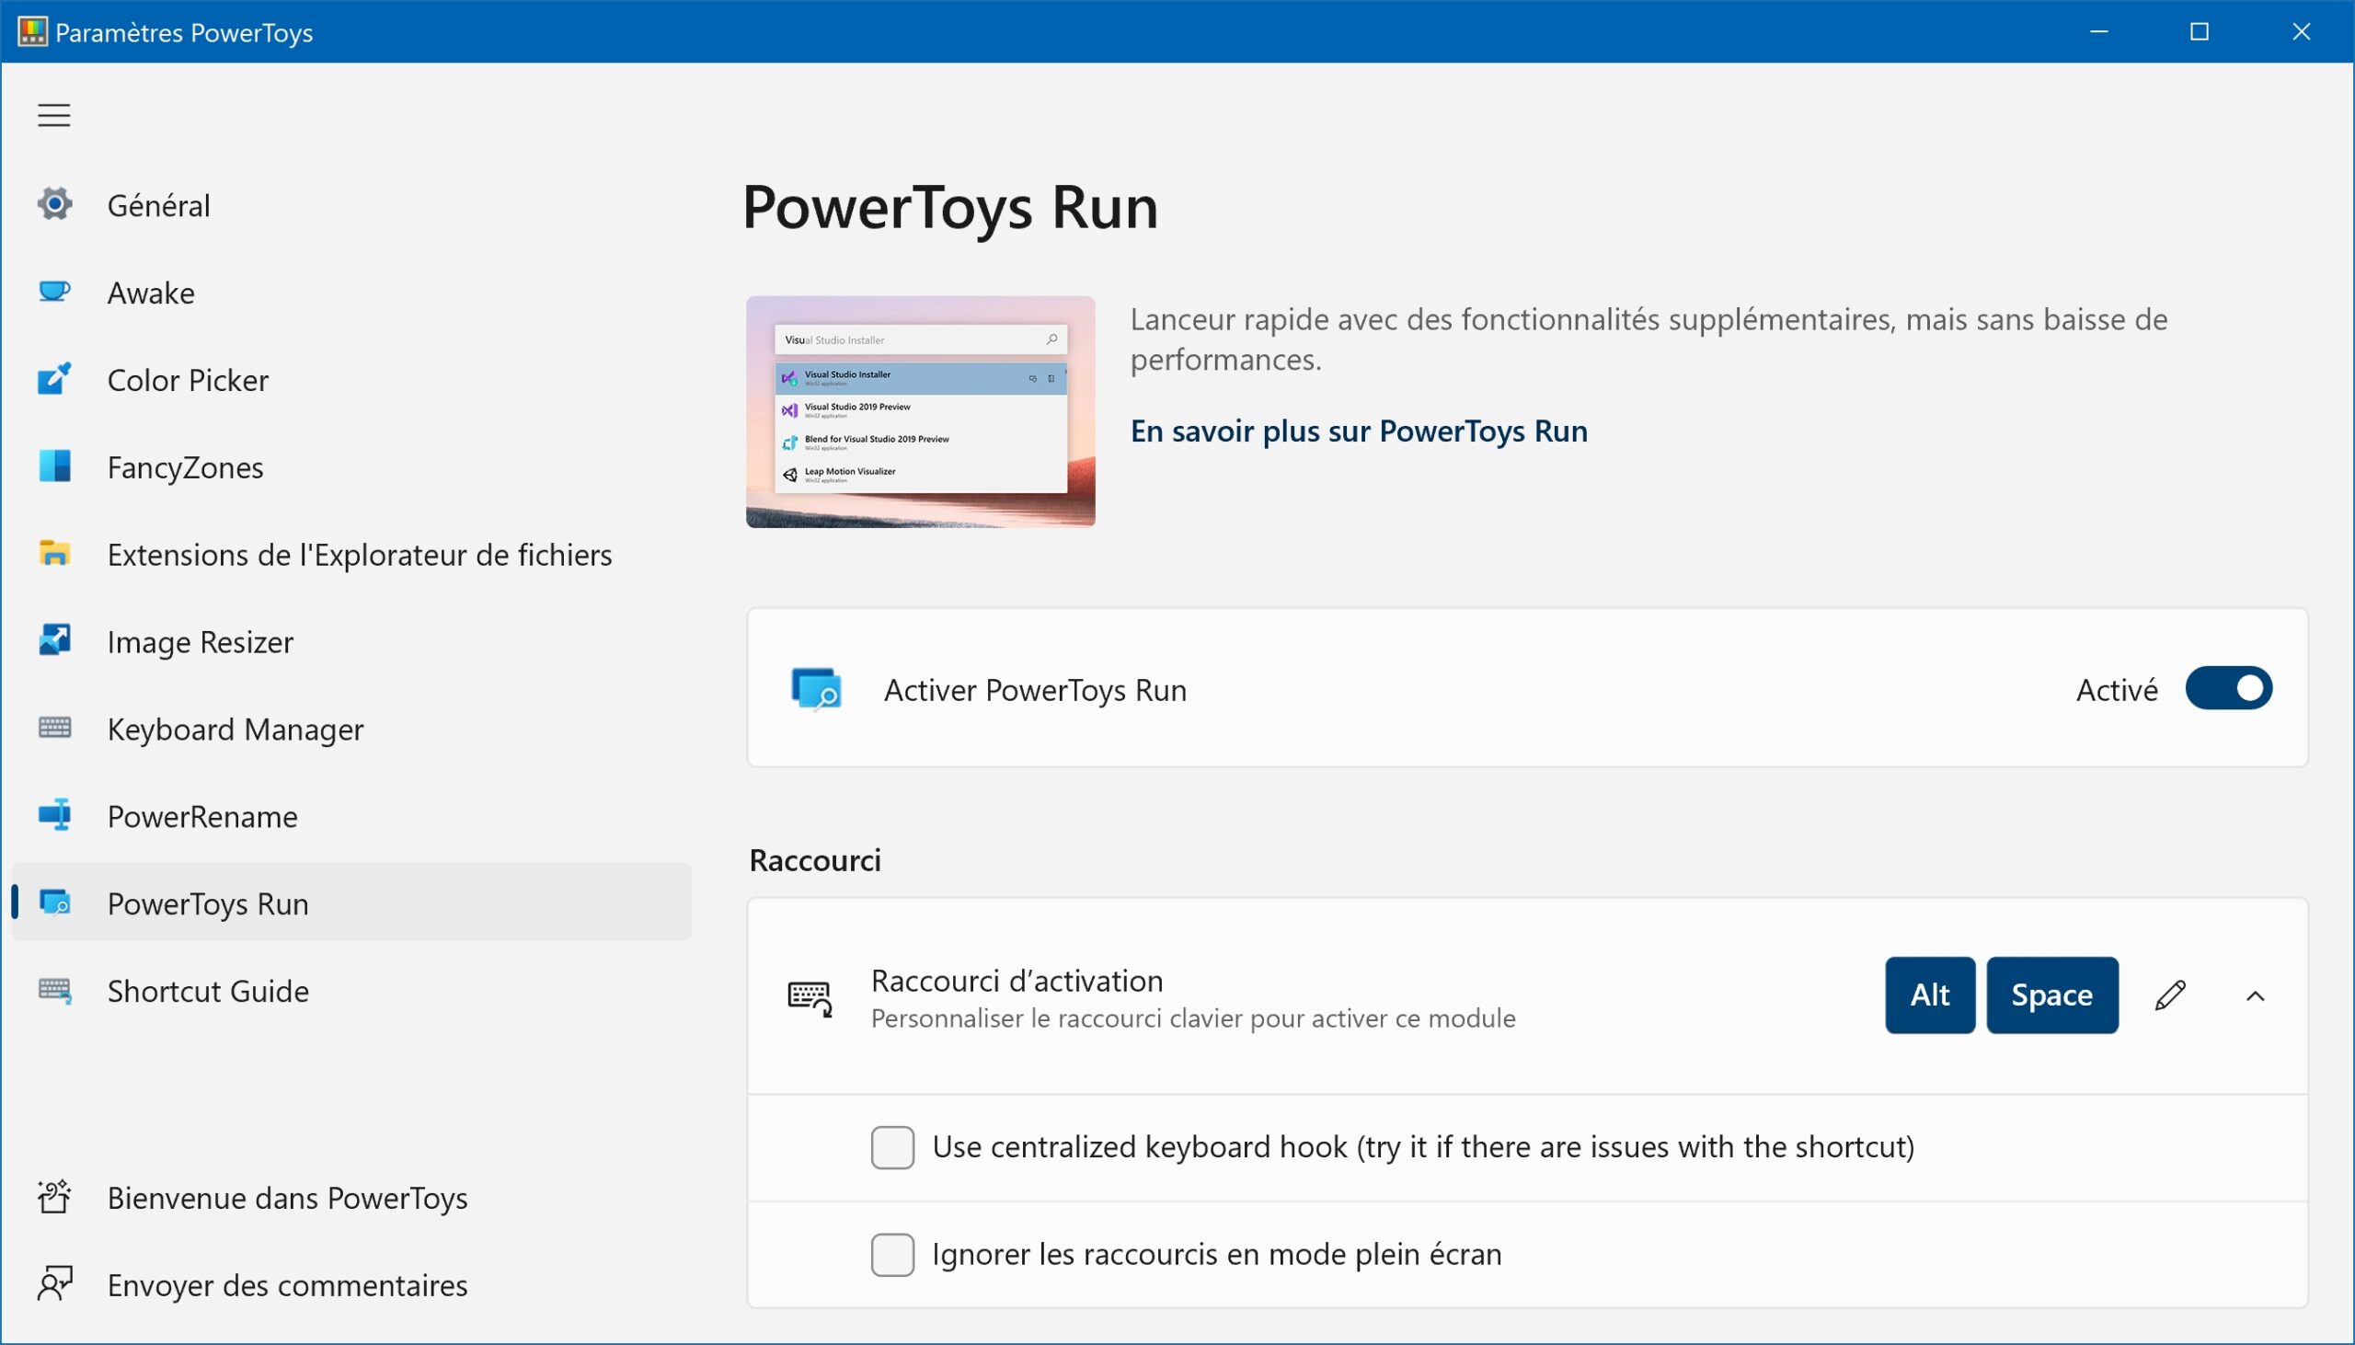Check Ignorer les raccourcis en mode plein écran

pyautogui.click(x=892, y=1255)
